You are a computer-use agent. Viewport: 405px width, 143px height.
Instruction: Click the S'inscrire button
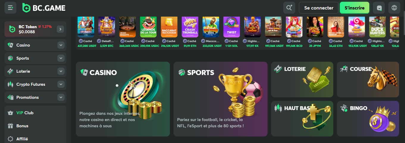pos(354,8)
